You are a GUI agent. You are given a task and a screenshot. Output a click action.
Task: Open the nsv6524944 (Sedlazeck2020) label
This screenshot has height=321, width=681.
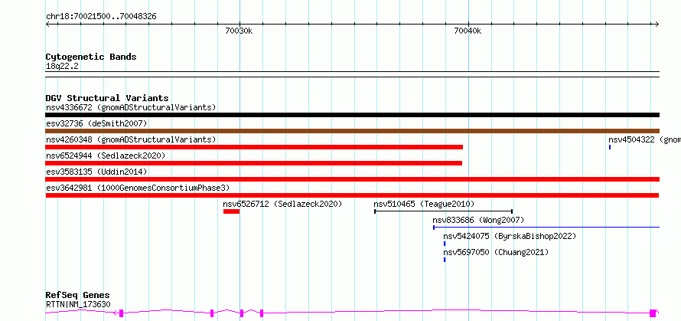[106, 156]
